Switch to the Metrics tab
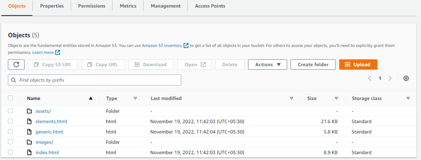Screen dimensions: 421x160 point(128,6)
